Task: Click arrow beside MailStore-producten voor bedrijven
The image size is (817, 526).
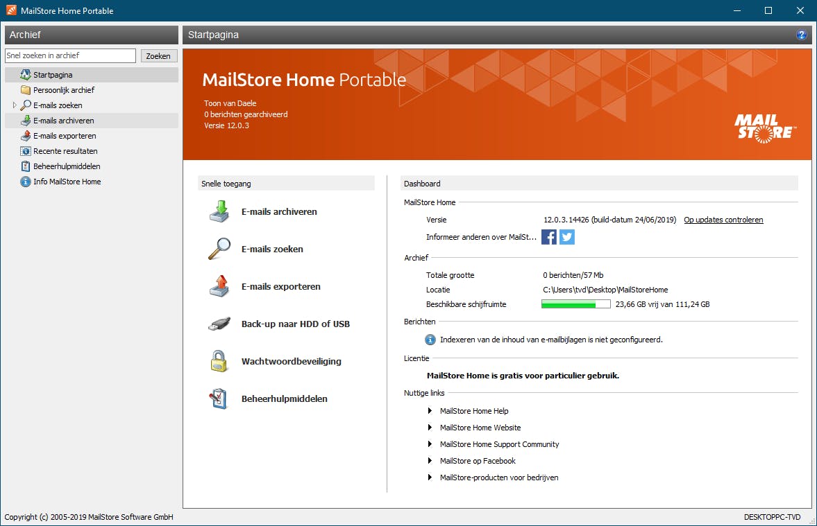Action: pos(430,477)
